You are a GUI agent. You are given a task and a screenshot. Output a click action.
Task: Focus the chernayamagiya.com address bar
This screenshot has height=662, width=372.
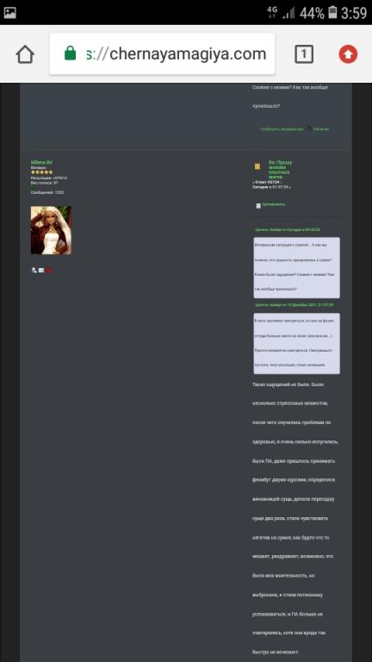pyautogui.click(x=162, y=54)
